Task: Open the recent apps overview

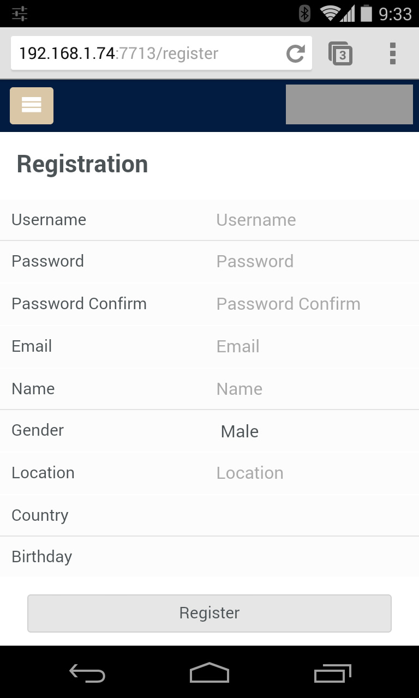Action: pos(332,674)
